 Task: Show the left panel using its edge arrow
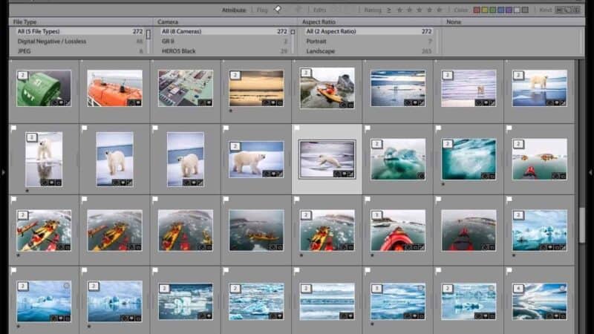pos(3,172)
